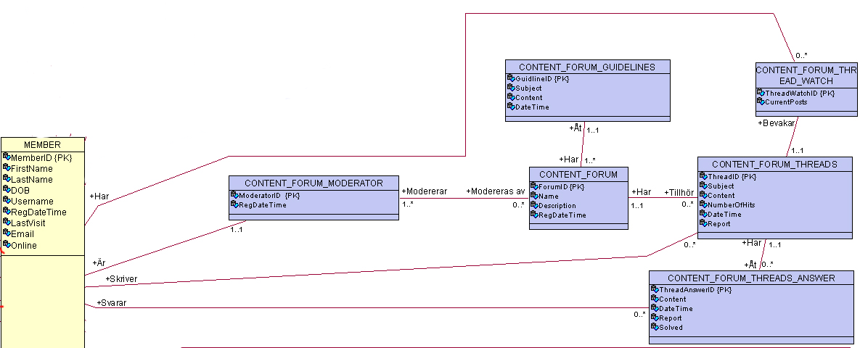This screenshot has width=860, height=348.
Task: Click the Email attribute
Action: 22,234
